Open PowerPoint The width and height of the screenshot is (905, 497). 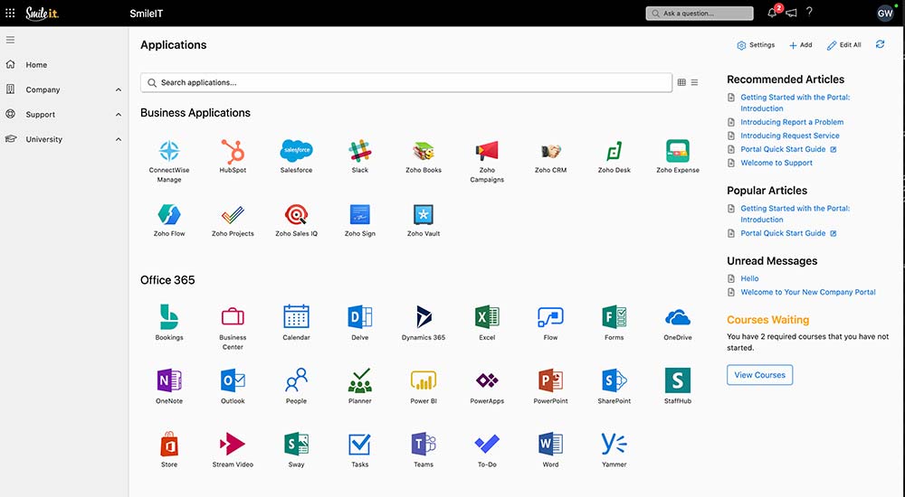550,380
